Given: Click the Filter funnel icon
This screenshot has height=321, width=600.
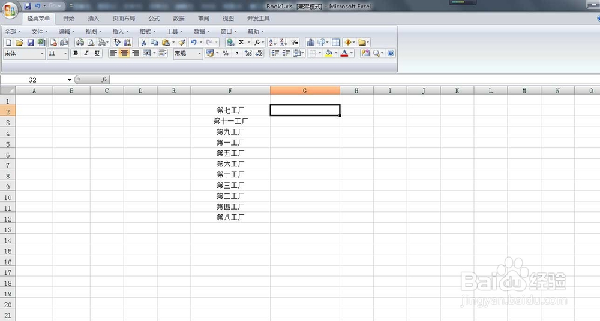Looking at the screenshot, I should (x=294, y=43).
